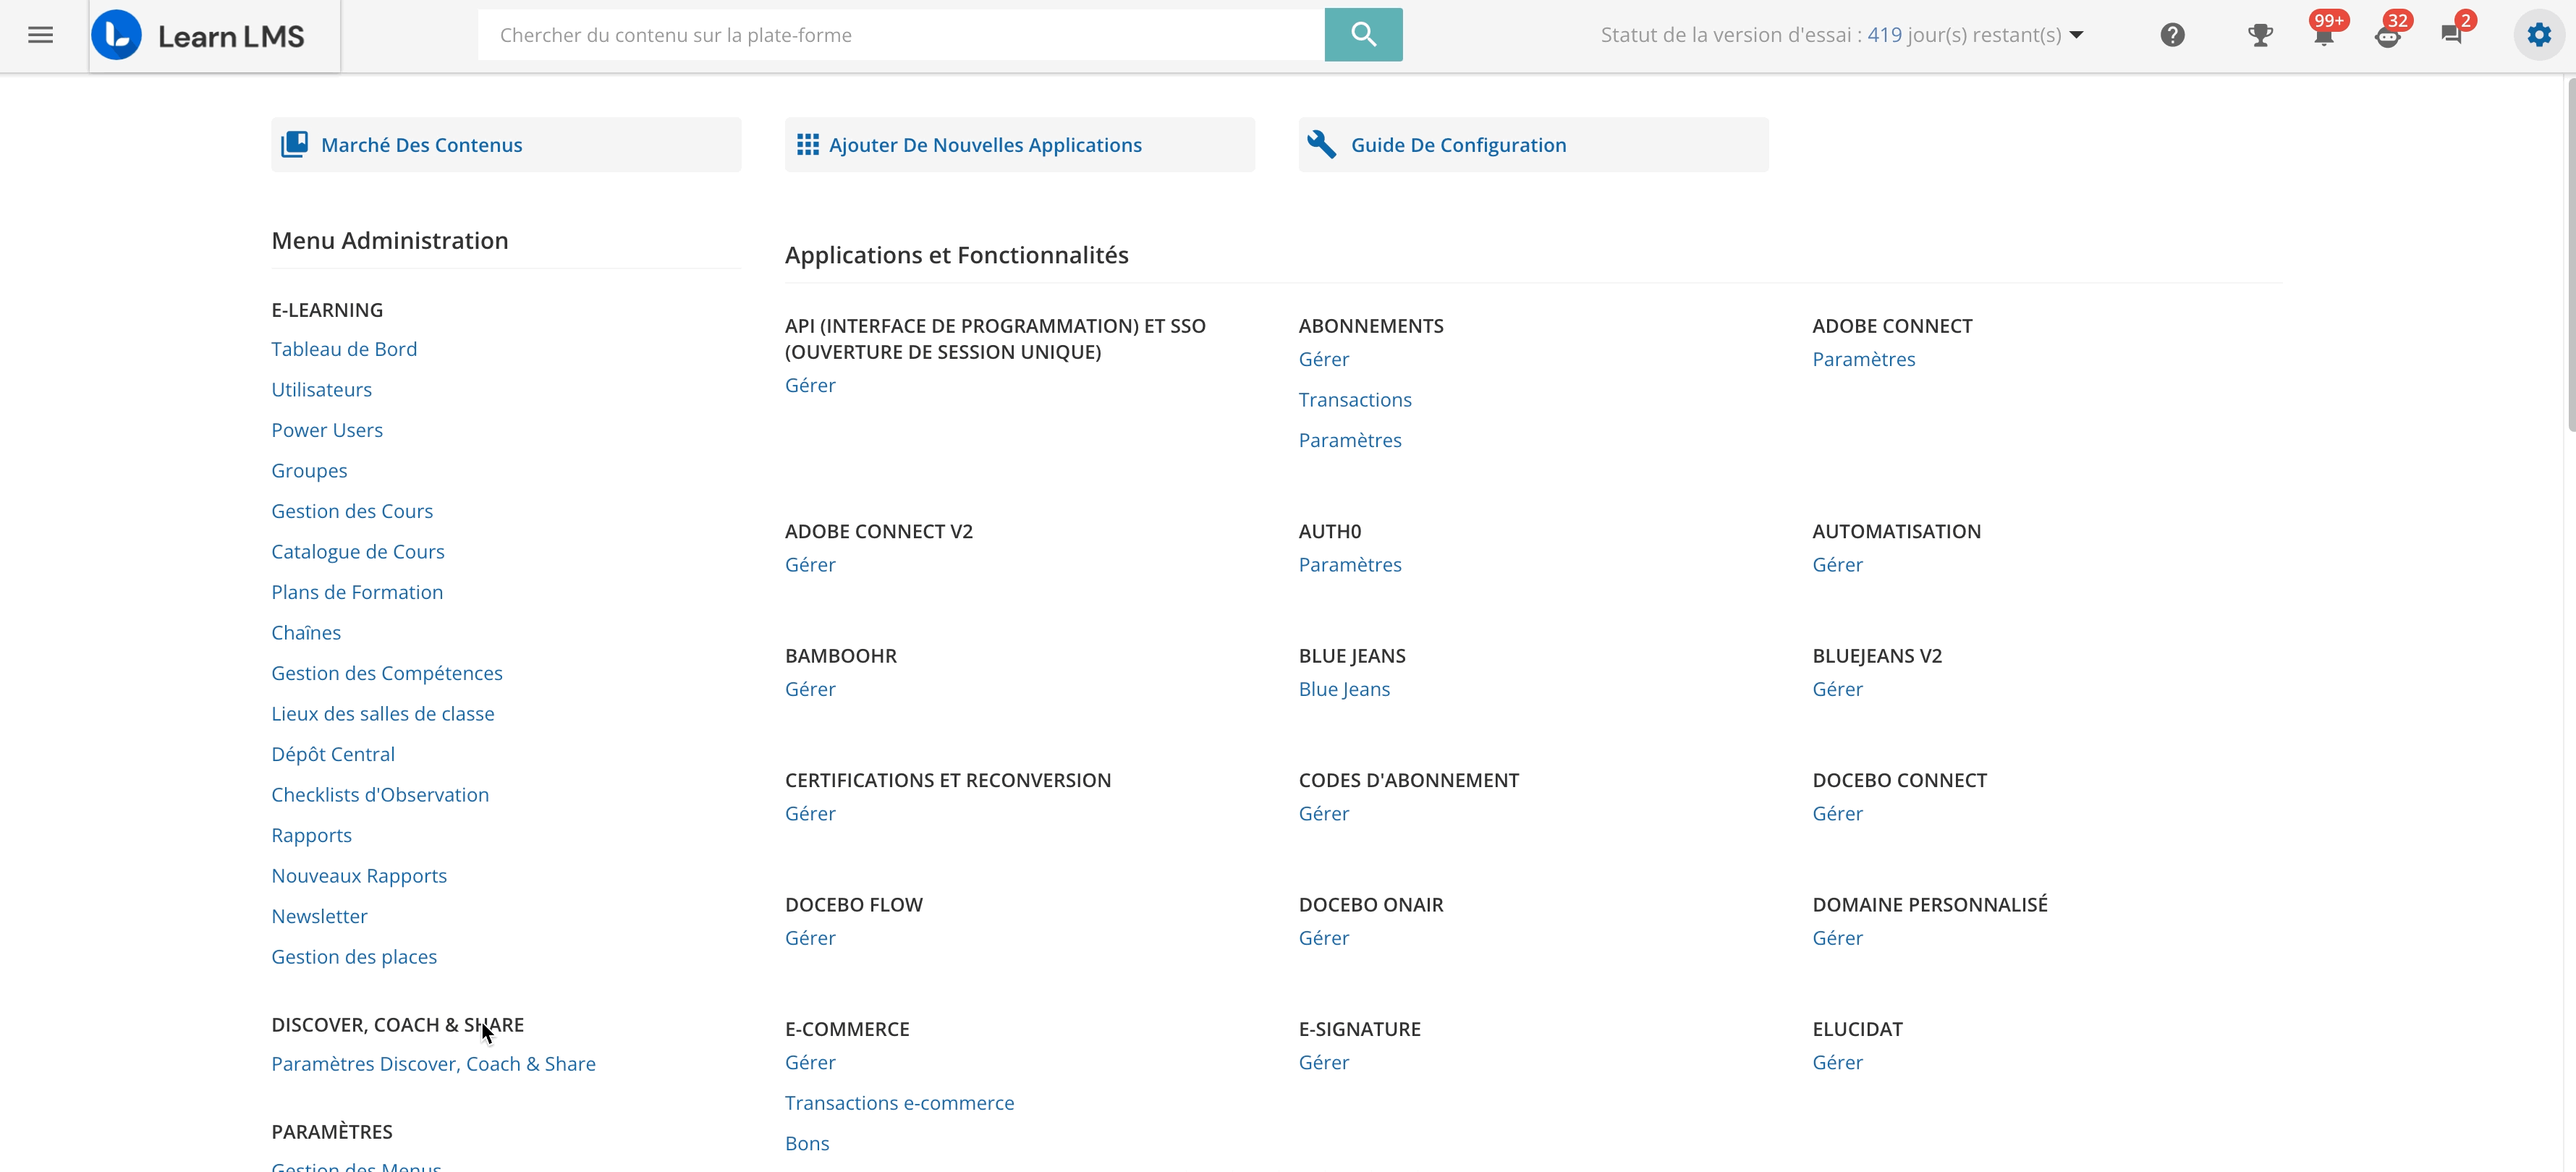Viewport: 2576px width, 1172px height.
Task: Open Transactions e-commerce
Action: pos(899,1103)
